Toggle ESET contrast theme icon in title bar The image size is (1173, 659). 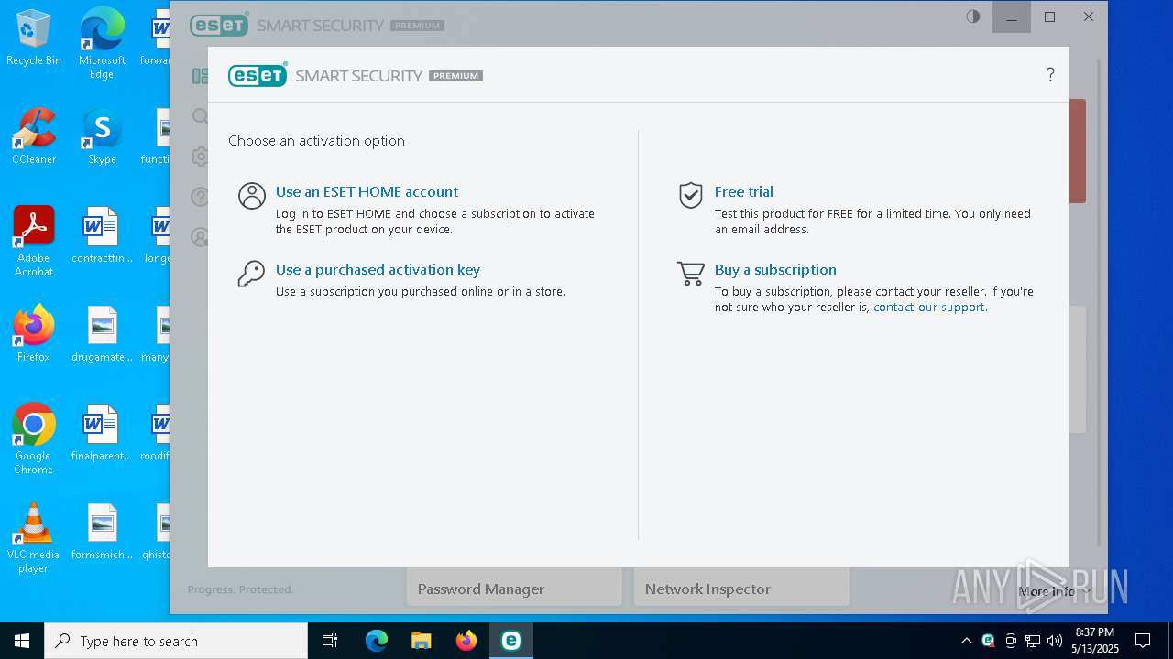[973, 16]
